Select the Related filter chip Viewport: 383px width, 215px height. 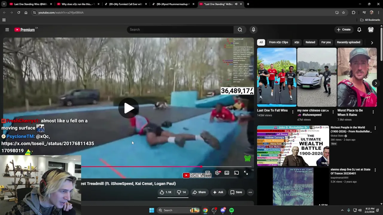point(310,42)
